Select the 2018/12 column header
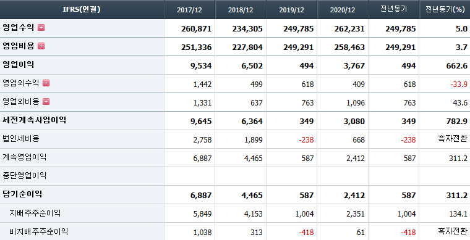470x240 pixels. (x=241, y=10)
